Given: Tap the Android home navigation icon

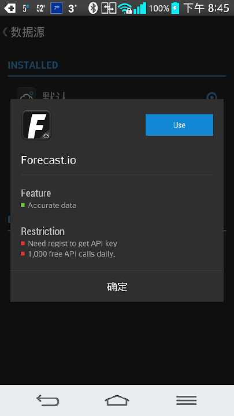Looking at the screenshot, I should pyautogui.click(x=117, y=400).
